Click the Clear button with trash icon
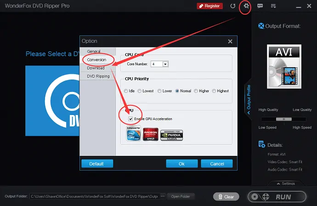317x206 pixels. (226, 197)
